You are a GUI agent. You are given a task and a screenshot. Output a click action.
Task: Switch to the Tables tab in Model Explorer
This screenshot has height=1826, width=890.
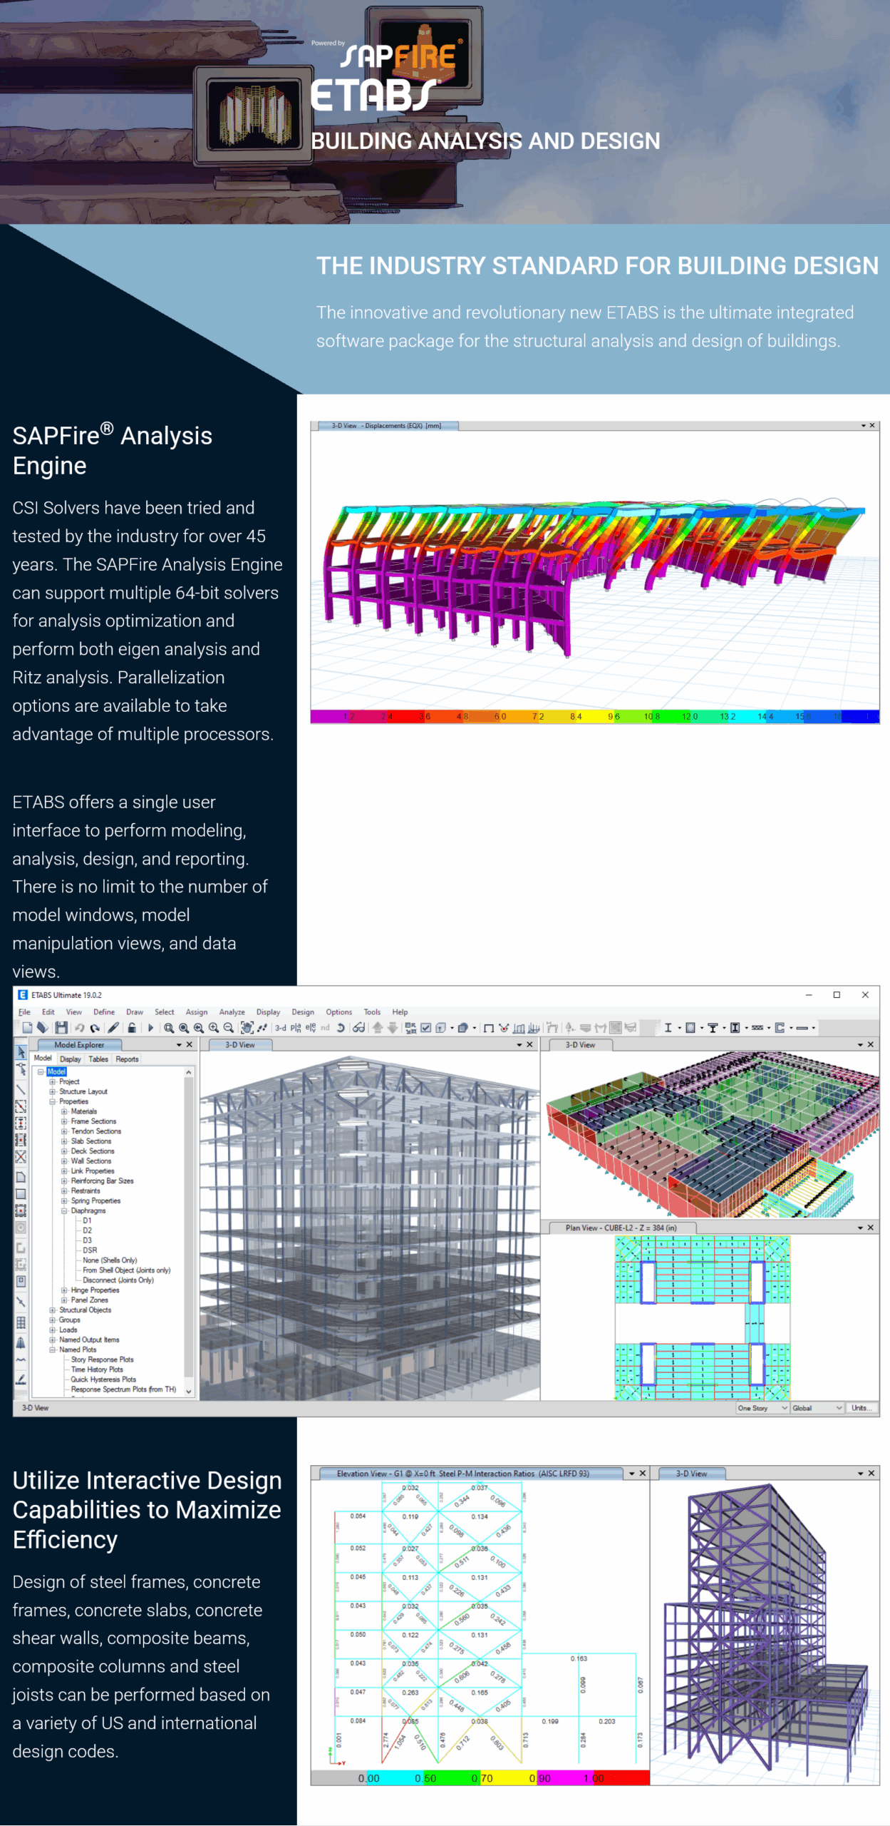(x=98, y=1059)
